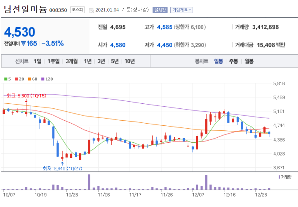The width and height of the screenshot is (298, 207).
Task: Select the 10년 line chart range
Action: point(129,61)
